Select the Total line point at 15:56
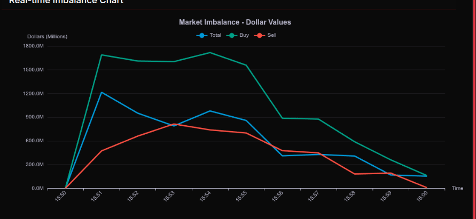The width and height of the screenshot is (476, 219). click(x=282, y=156)
